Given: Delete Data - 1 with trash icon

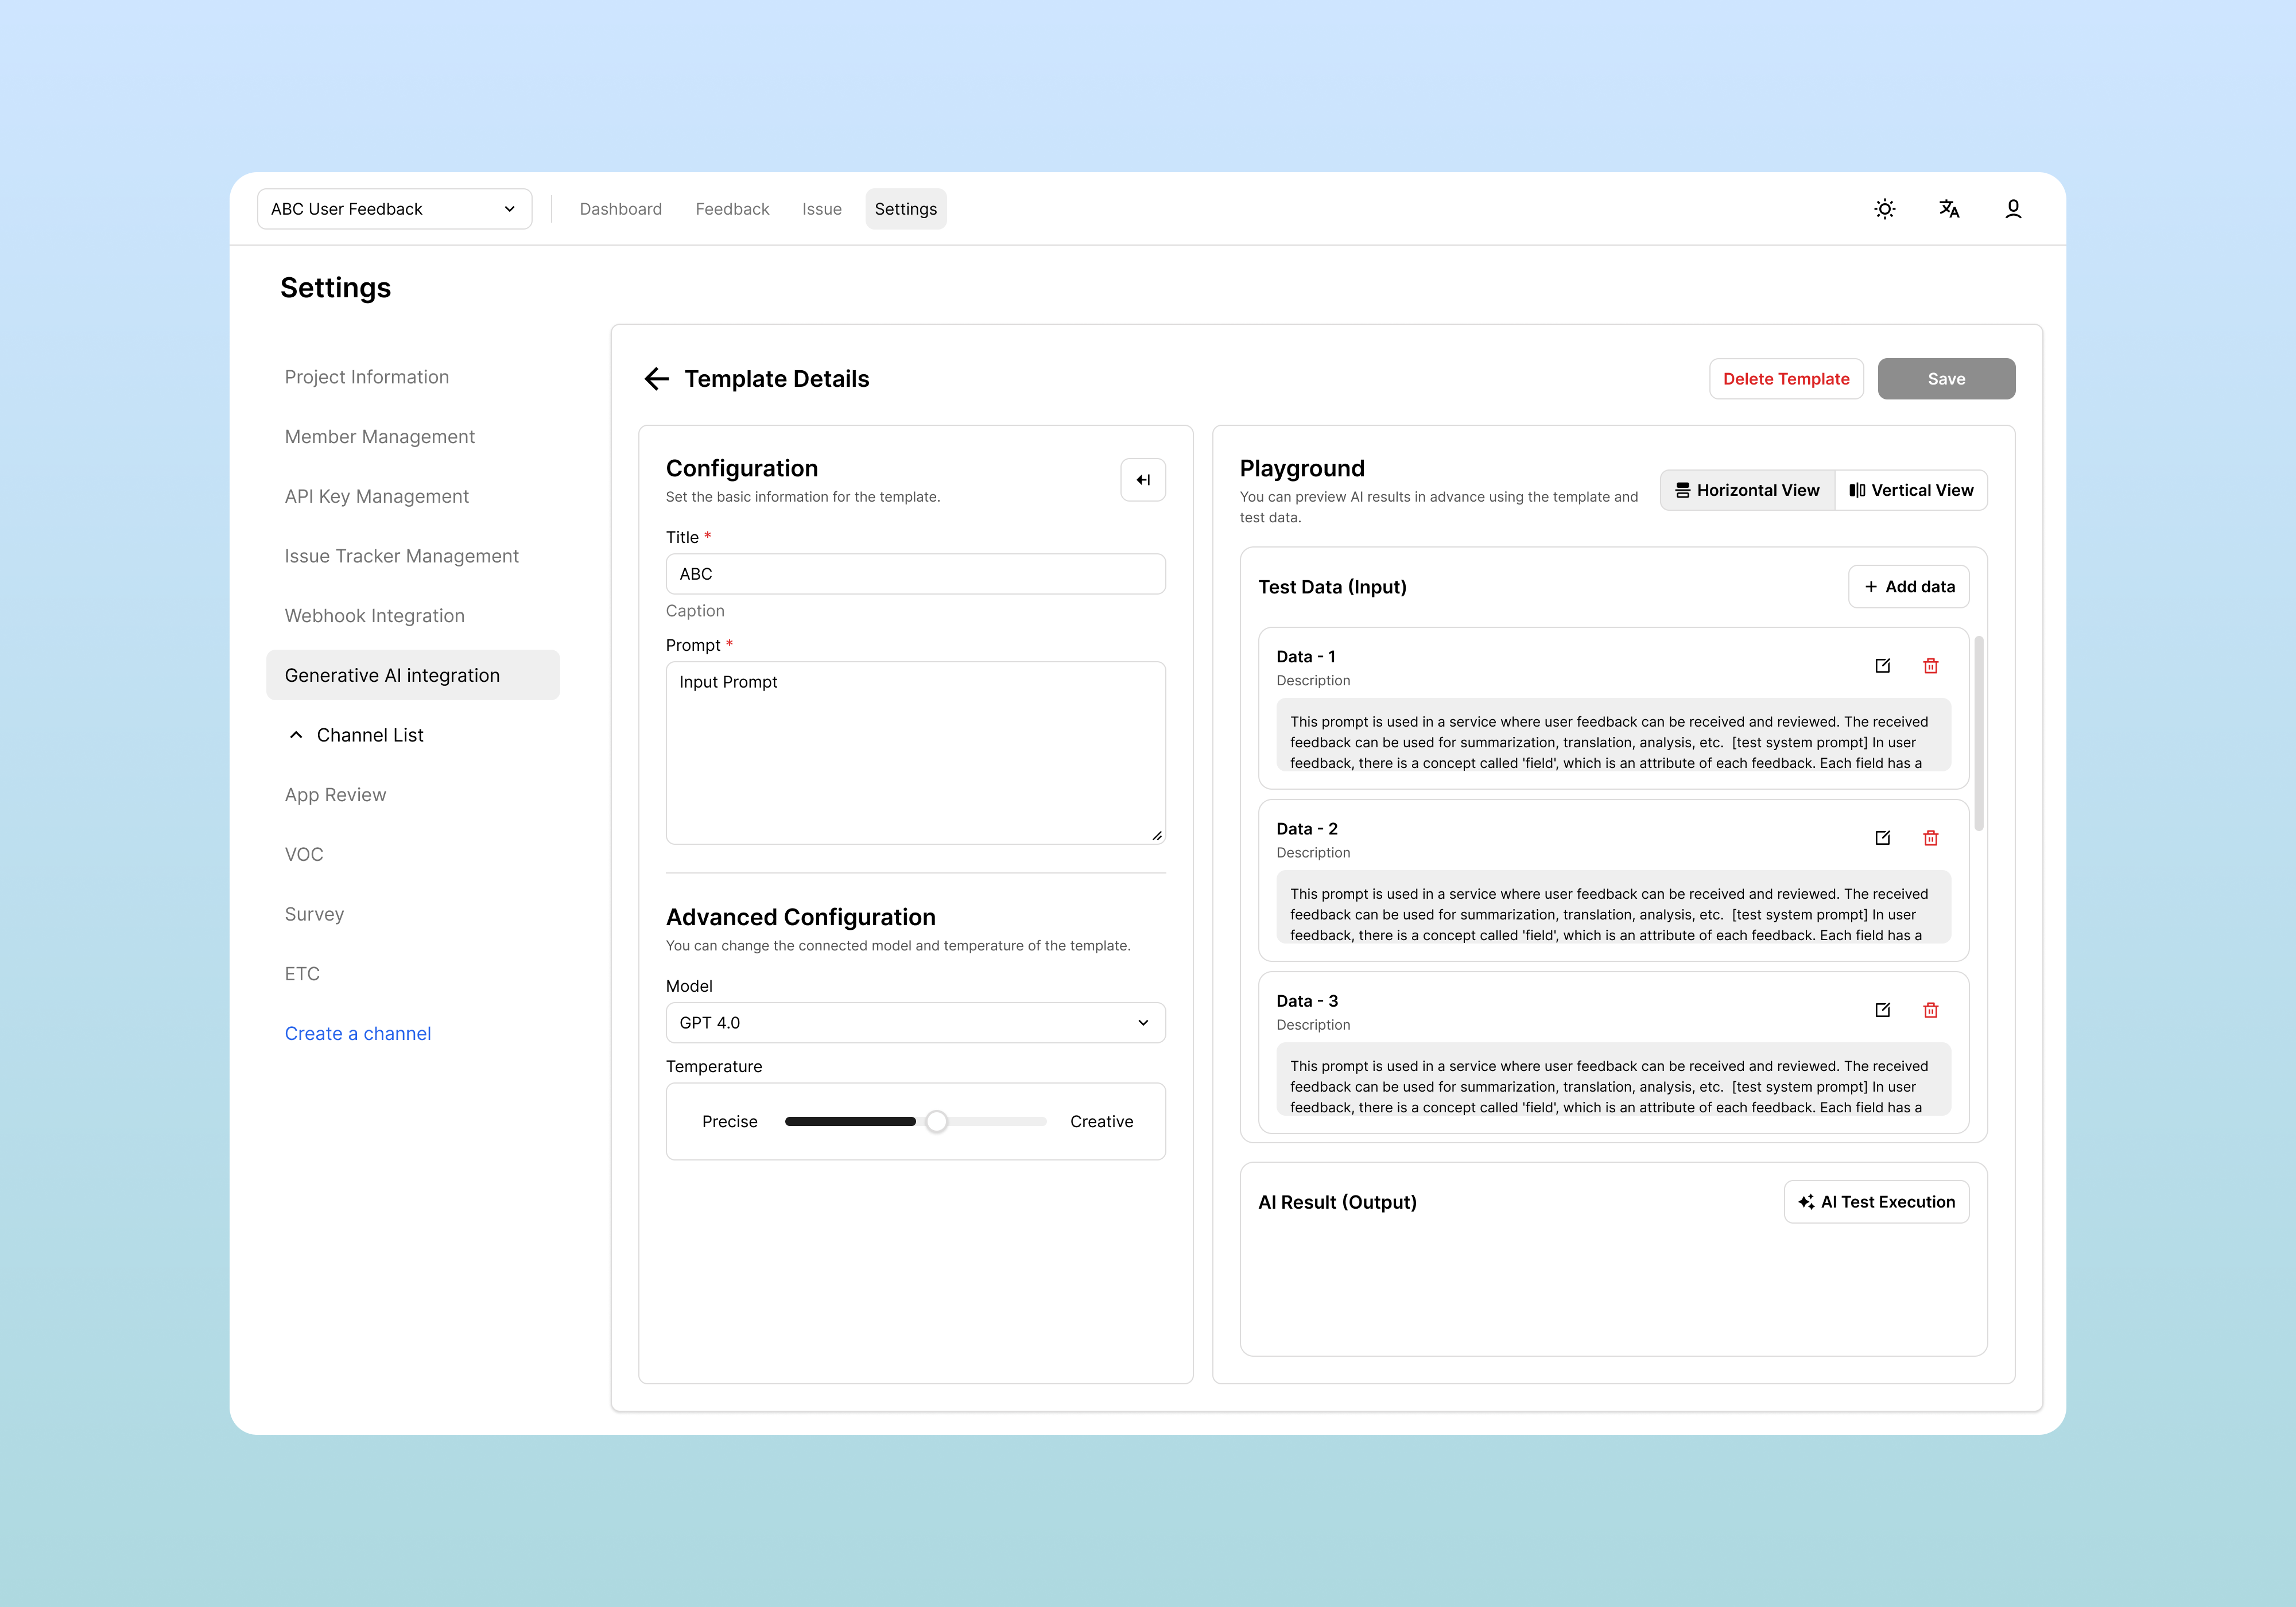Looking at the screenshot, I should click(x=1930, y=666).
